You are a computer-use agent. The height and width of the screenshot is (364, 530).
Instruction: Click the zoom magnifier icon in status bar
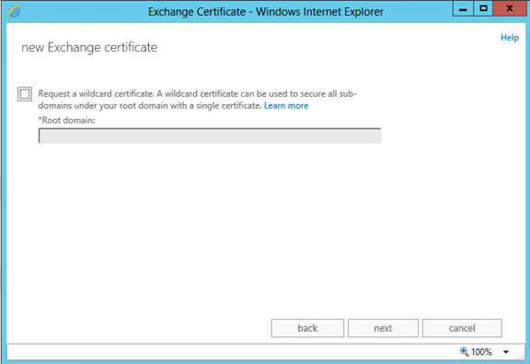(x=464, y=352)
